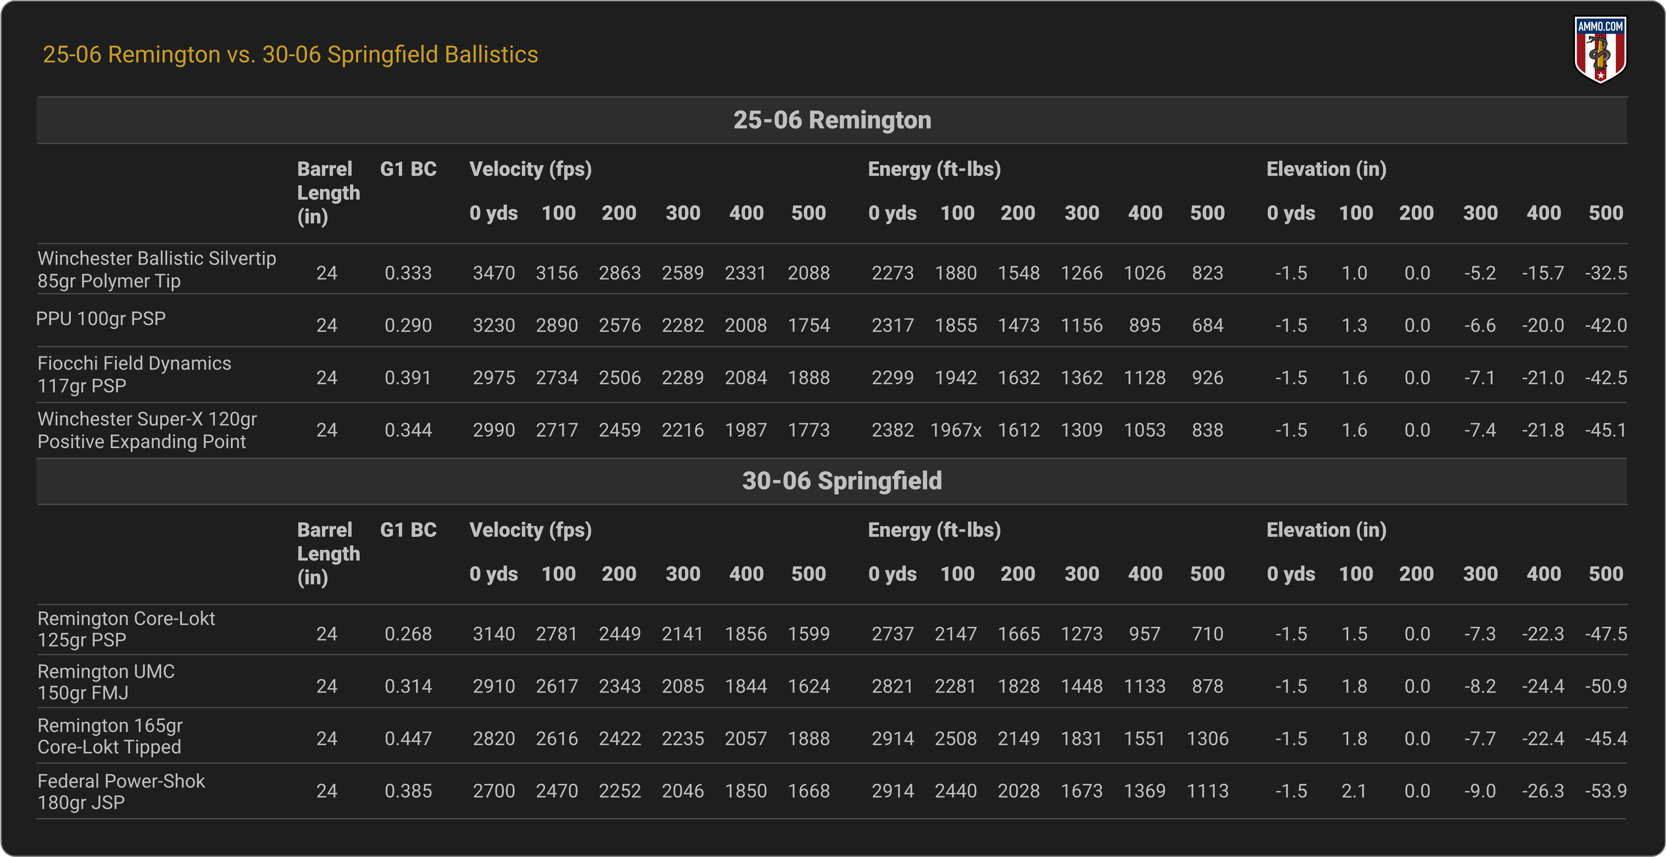Click elevation value 2.1 in Federal row

pyautogui.click(x=1354, y=791)
